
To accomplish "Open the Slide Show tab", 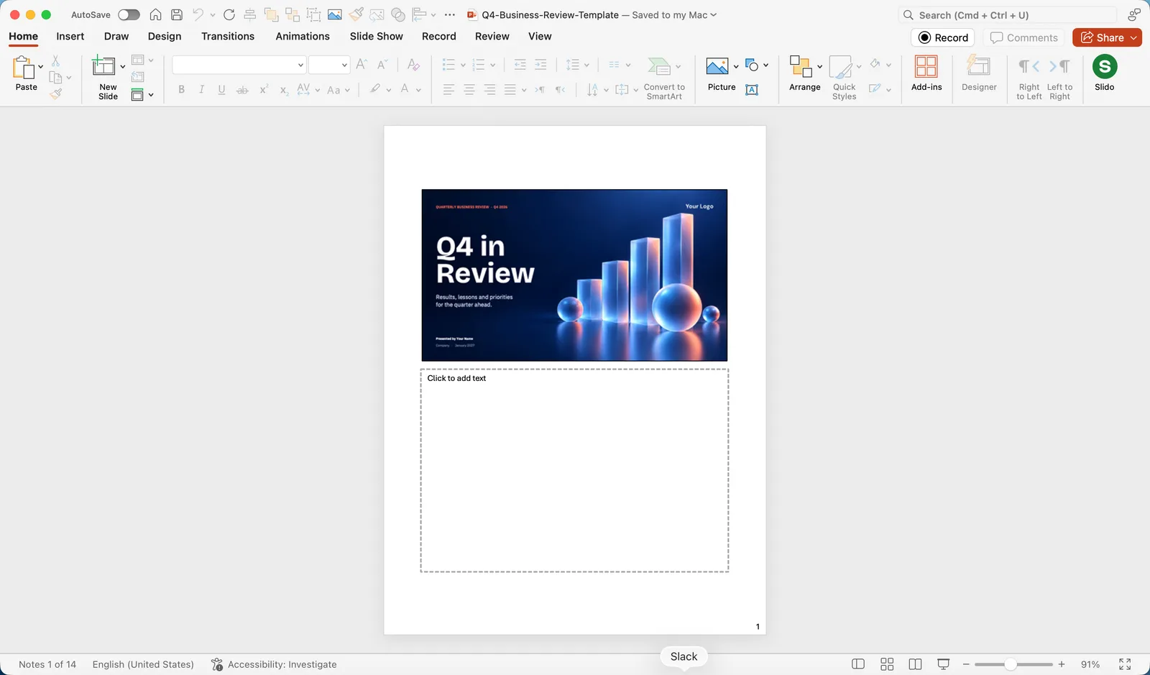I will point(377,37).
